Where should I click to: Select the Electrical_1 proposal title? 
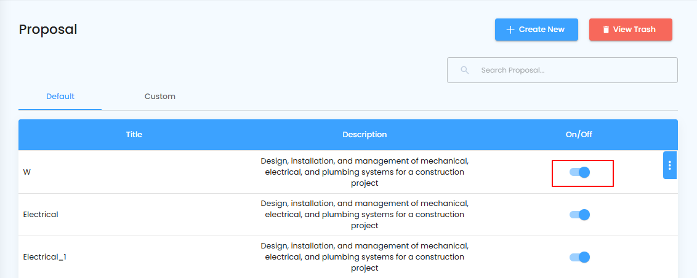click(x=44, y=257)
